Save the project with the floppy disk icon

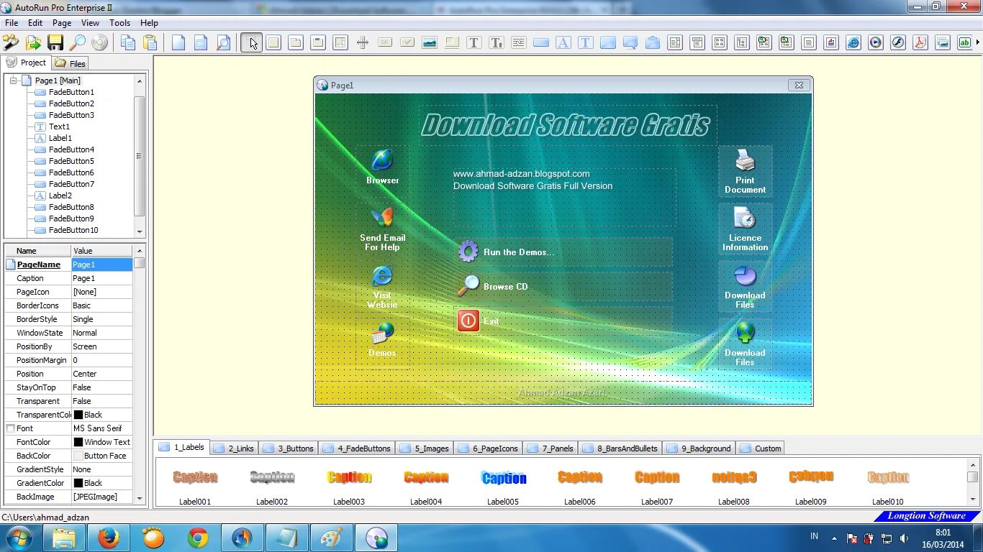pyautogui.click(x=55, y=42)
